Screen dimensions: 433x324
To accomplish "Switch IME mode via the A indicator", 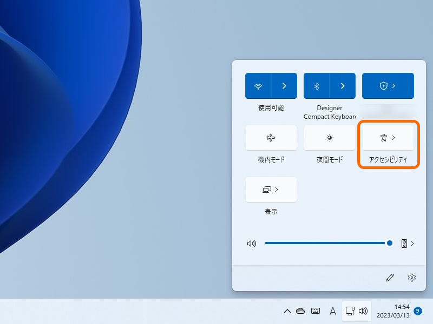I will 332,311.
